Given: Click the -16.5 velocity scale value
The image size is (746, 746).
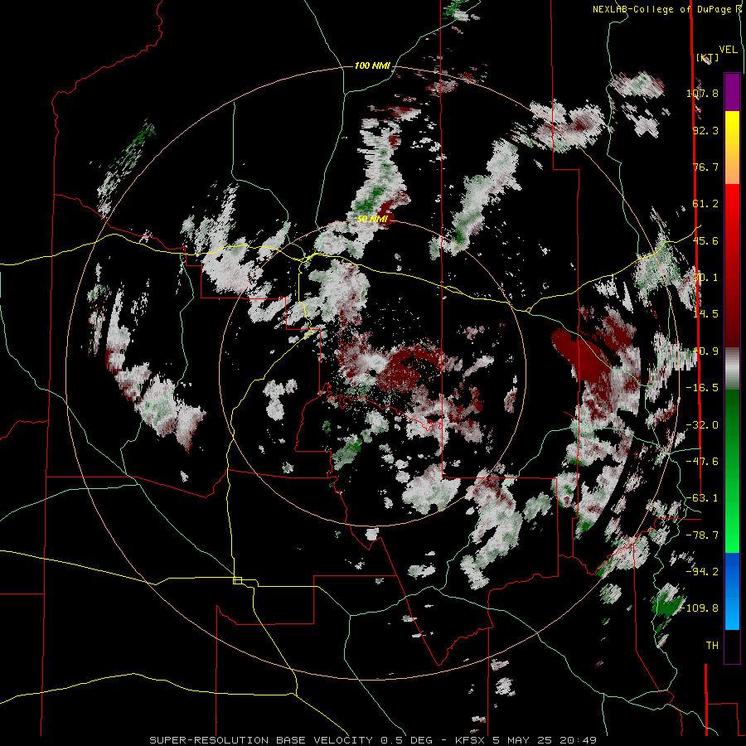Looking at the screenshot, I should [x=702, y=388].
